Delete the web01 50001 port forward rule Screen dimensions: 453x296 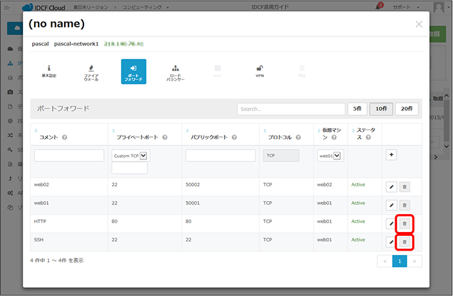[x=405, y=206]
